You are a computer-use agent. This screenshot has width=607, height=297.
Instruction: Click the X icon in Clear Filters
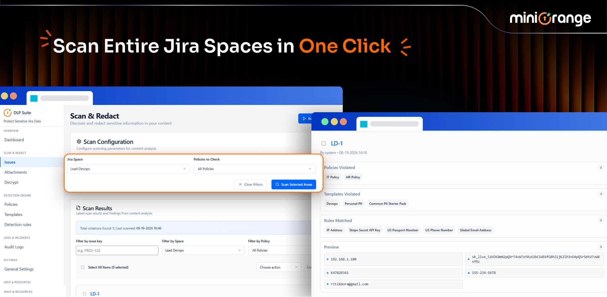coord(240,184)
